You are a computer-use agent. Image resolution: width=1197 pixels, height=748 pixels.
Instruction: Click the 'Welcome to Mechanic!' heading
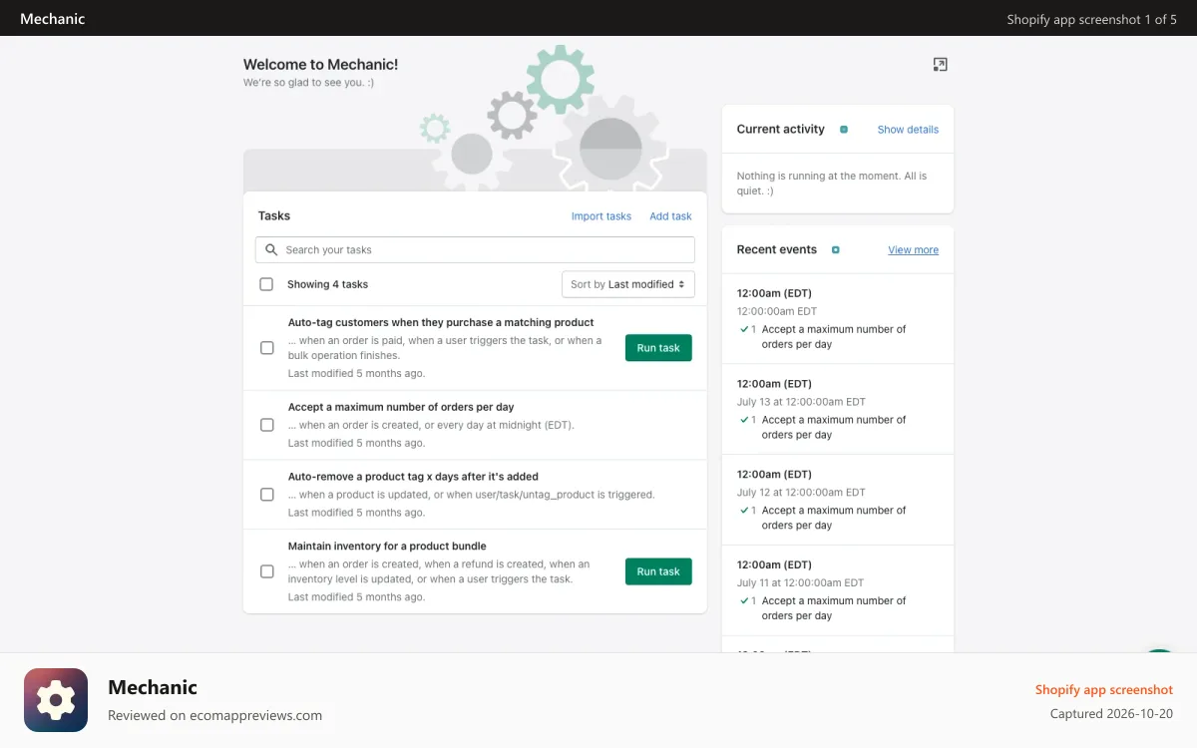pos(320,65)
